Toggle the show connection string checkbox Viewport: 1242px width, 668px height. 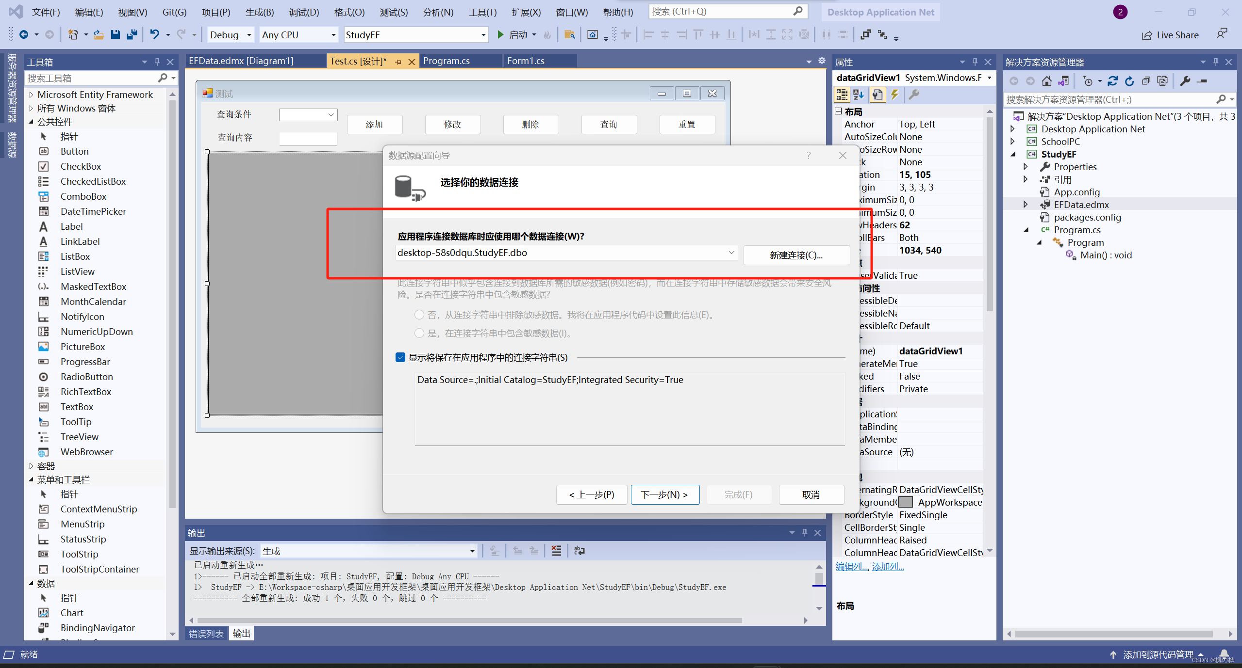coord(400,358)
